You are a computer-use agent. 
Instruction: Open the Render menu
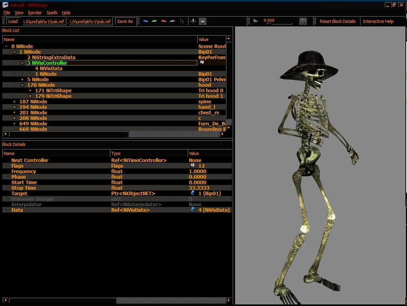click(35, 13)
